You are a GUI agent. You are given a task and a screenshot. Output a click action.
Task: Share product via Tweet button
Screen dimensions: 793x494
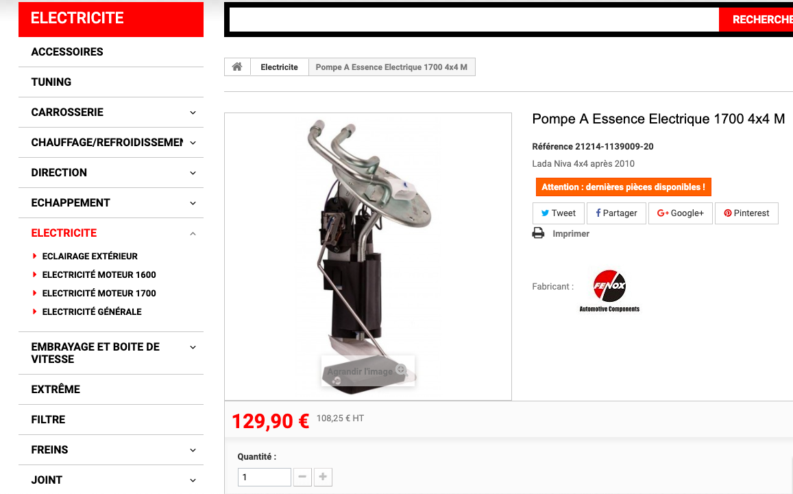559,213
